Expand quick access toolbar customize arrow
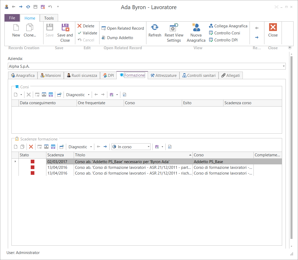The height and width of the screenshot is (260, 298). (x=58, y=7)
